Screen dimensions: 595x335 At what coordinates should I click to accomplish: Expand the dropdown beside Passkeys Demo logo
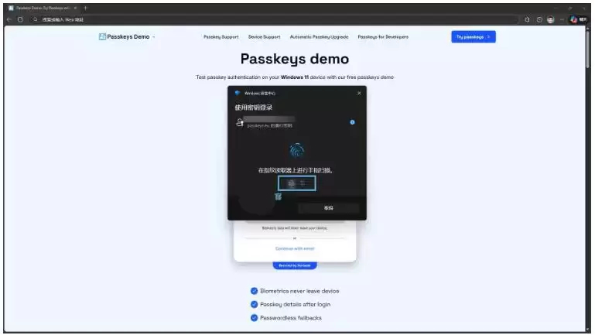pos(154,37)
